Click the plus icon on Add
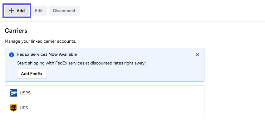Viewport: 265px width, 138px height. coord(12,11)
